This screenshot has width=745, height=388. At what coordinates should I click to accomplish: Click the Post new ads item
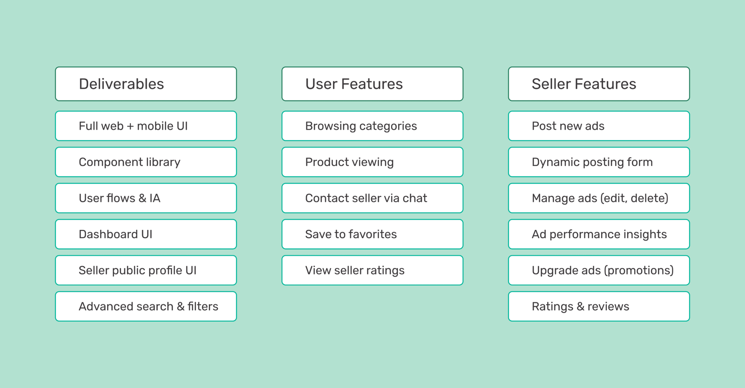tap(598, 126)
